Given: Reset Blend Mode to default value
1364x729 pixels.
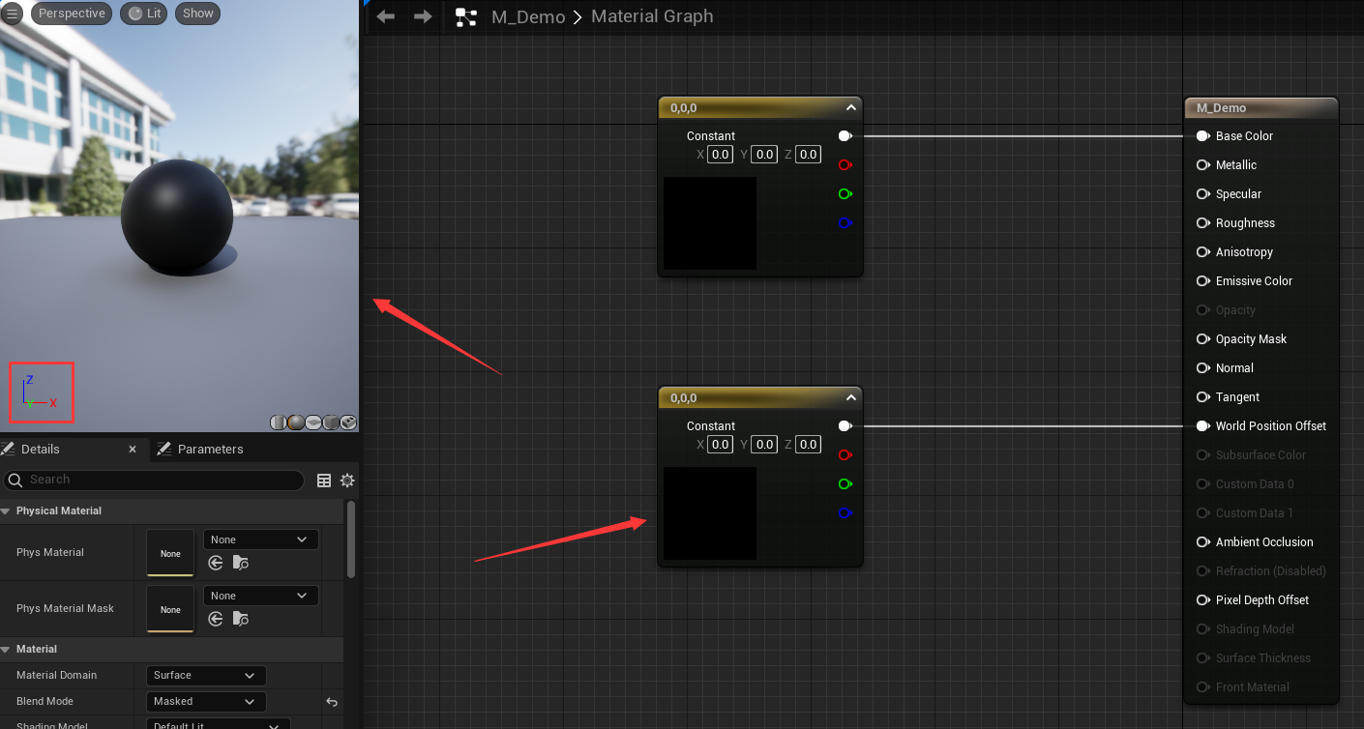Looking at the screenshot, I should [x=332, y=702].
